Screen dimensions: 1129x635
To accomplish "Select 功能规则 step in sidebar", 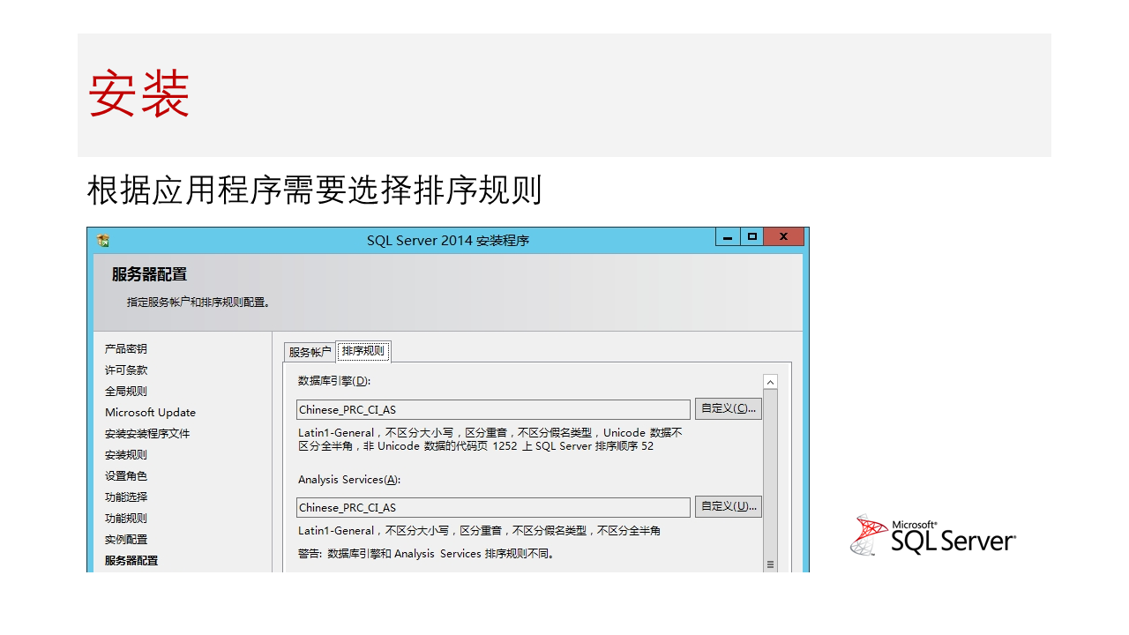I will tap(126, 519).
